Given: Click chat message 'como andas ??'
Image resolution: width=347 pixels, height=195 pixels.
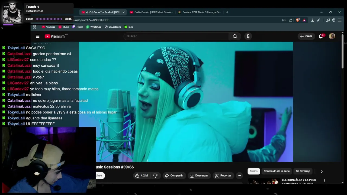Looking at the screenshot, I should [43, 60].
